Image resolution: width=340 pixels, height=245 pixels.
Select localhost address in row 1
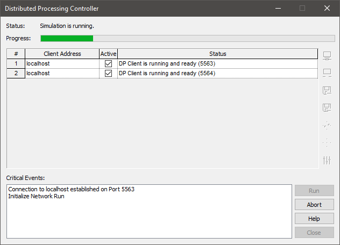coord(62,63)
